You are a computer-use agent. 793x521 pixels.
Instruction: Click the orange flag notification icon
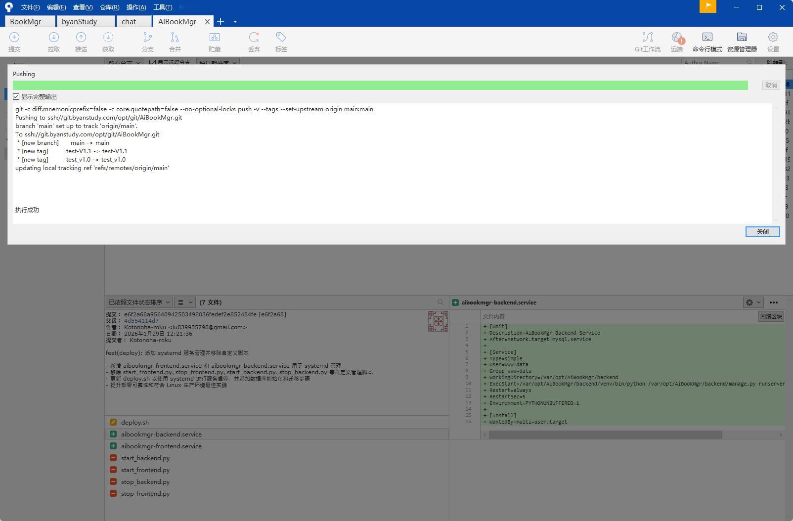tap(708, 6)
